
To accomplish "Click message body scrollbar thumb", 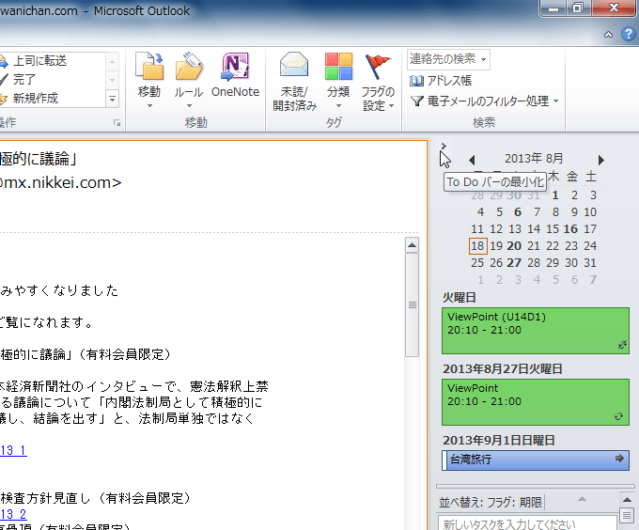I will [x=413, y=304].
